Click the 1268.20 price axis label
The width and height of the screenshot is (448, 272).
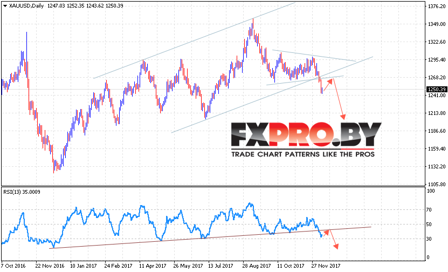tap(437, 77)
